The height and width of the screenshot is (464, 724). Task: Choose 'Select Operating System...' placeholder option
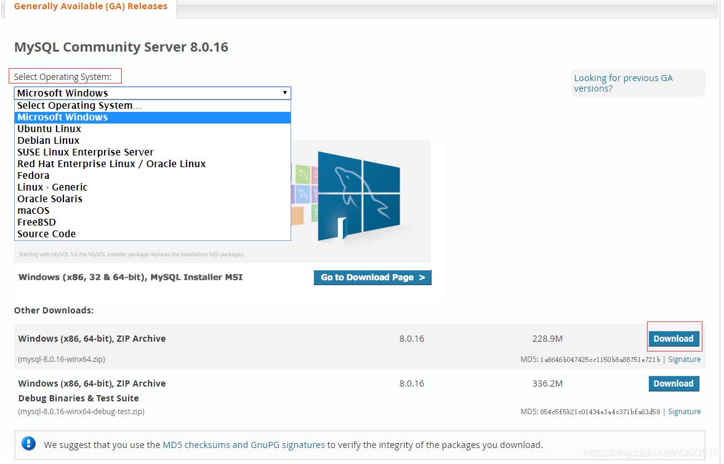coord(153,106)
